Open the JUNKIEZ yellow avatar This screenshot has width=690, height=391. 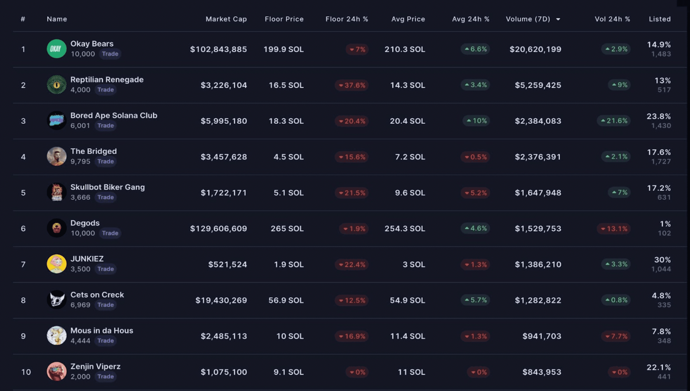click(x=56, y=264)
